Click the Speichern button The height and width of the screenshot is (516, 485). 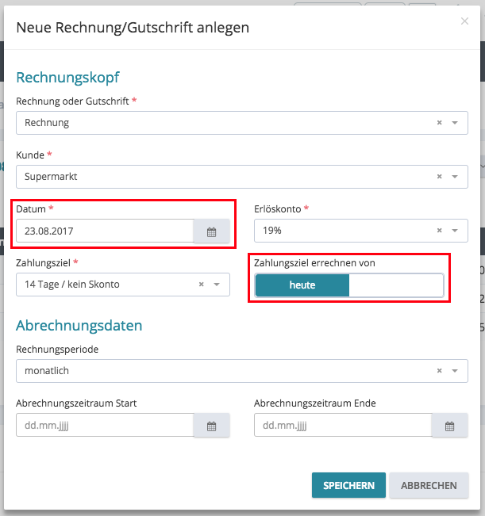tap(348, 485)
